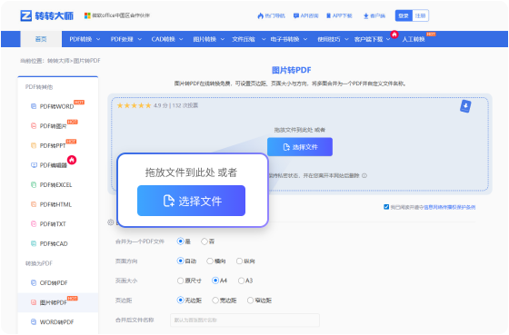Choose 横向 page orientation
This screenshot has height=335, width=509.
(210, 261)
